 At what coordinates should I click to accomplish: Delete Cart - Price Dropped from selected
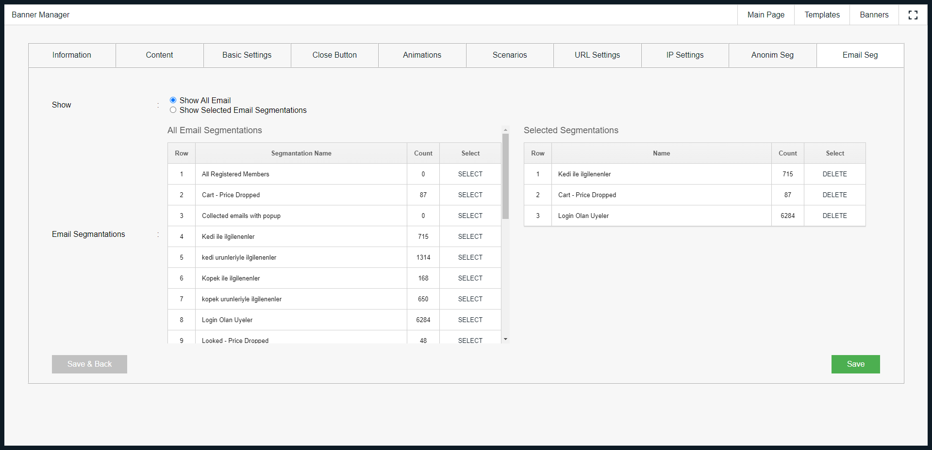coord(835,195)
